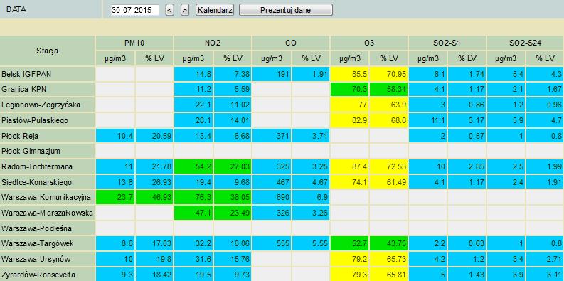Click the Ursynów O3 value 79.2
The width and height of the screenshot is (564, 281).
pos(350,260)
